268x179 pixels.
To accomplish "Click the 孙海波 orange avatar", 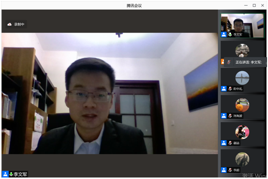I will 242,105.
